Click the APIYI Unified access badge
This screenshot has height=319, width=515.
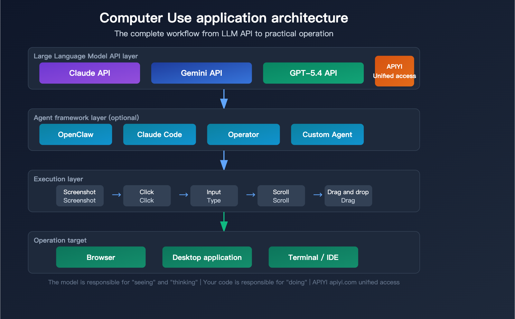pos(394,71)
